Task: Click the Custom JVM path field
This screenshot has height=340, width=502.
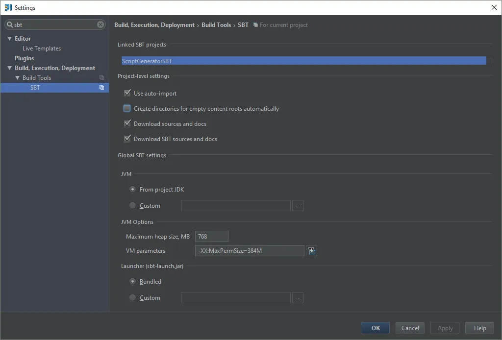Action: point(236,206)
